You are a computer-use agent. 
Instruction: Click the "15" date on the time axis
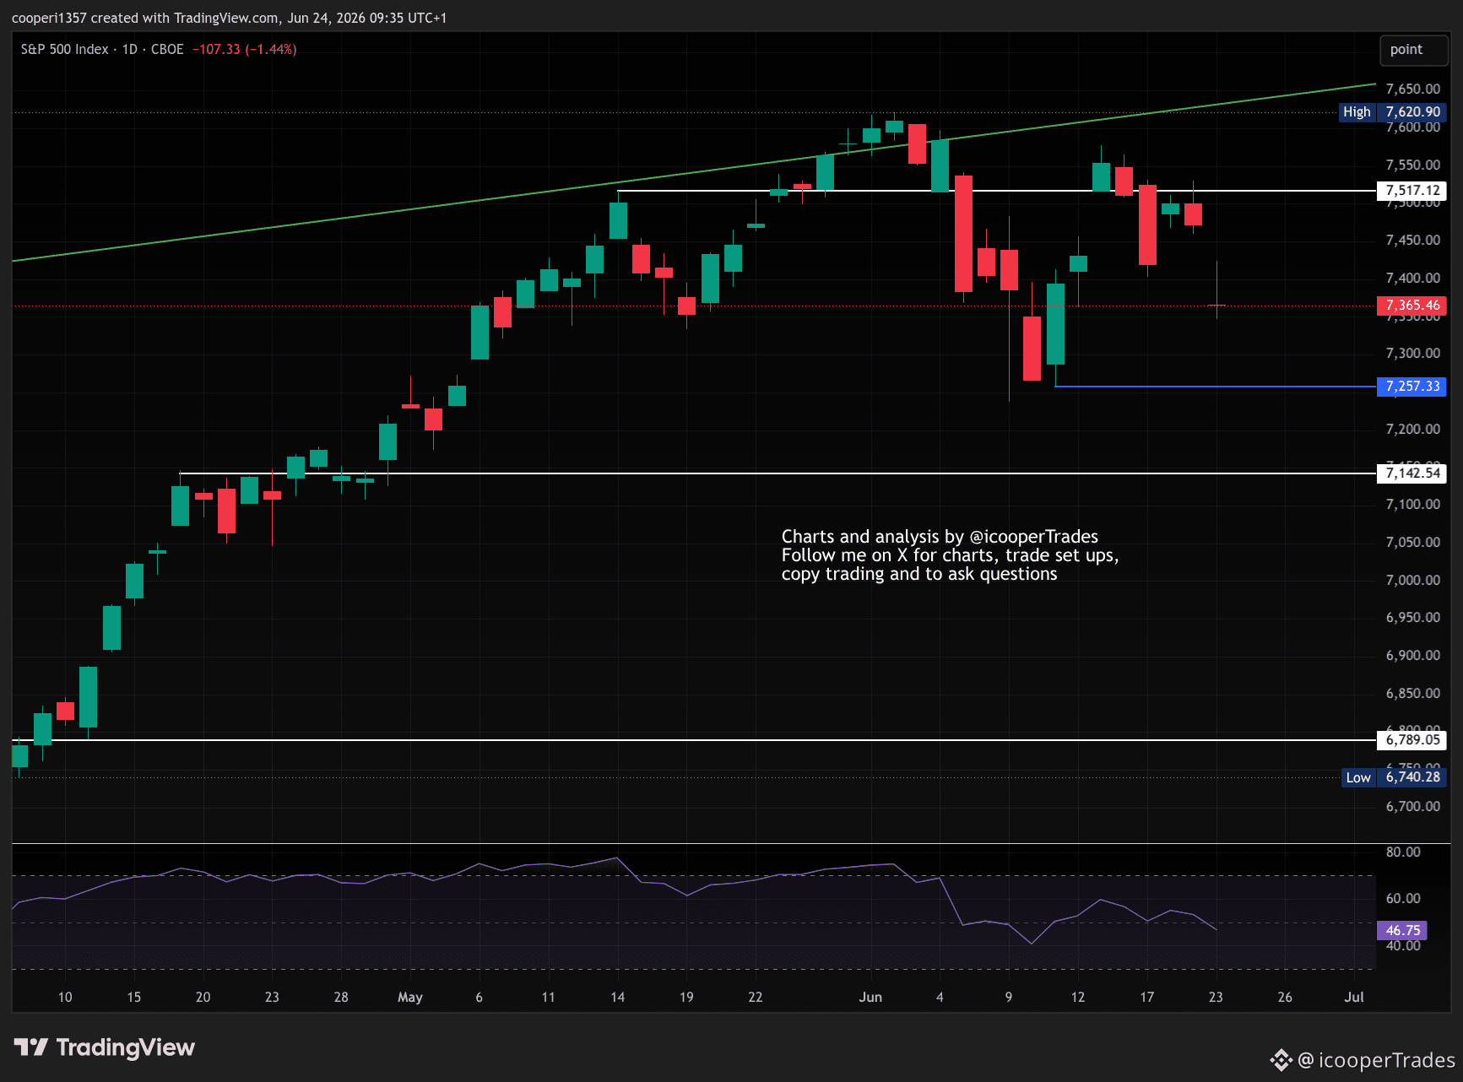click(134, 997)
